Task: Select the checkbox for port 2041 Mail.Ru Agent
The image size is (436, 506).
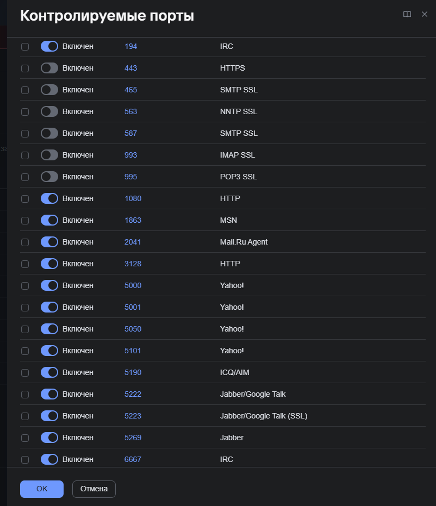Action: coord(25,242)
